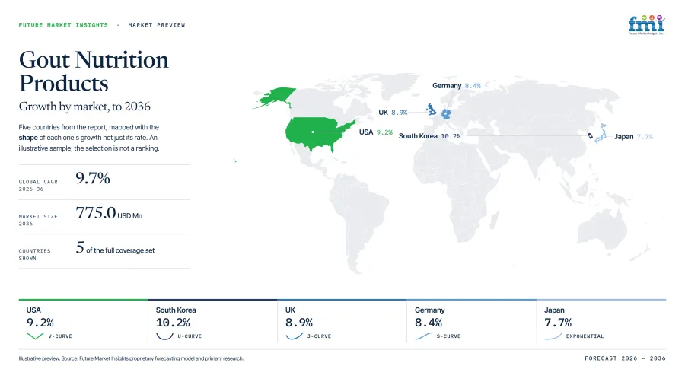Screen dimensions: 685x385
Task: Click the map label 'Japan 7.7%'
Action: 633,137
